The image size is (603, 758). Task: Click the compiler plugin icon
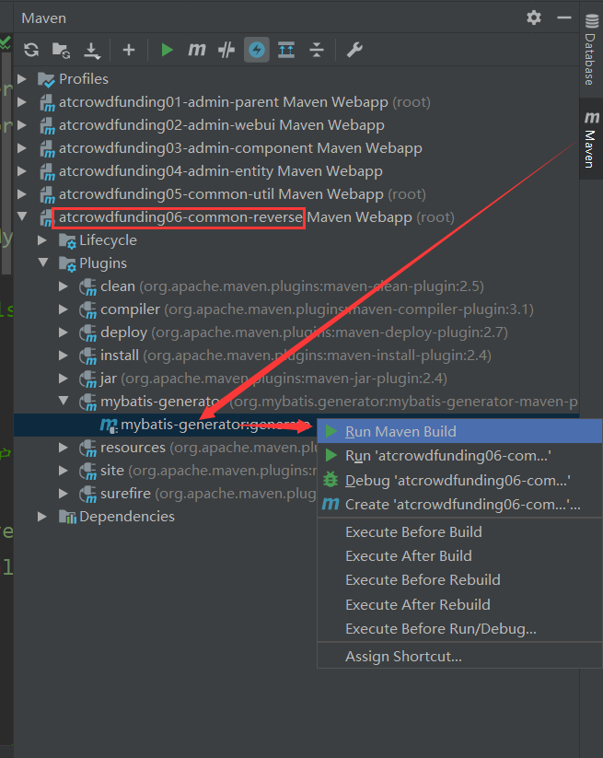[88, 309]
